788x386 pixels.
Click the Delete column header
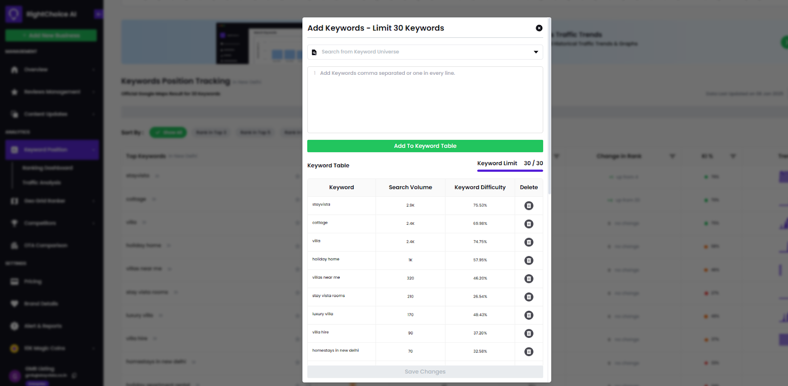529,187
